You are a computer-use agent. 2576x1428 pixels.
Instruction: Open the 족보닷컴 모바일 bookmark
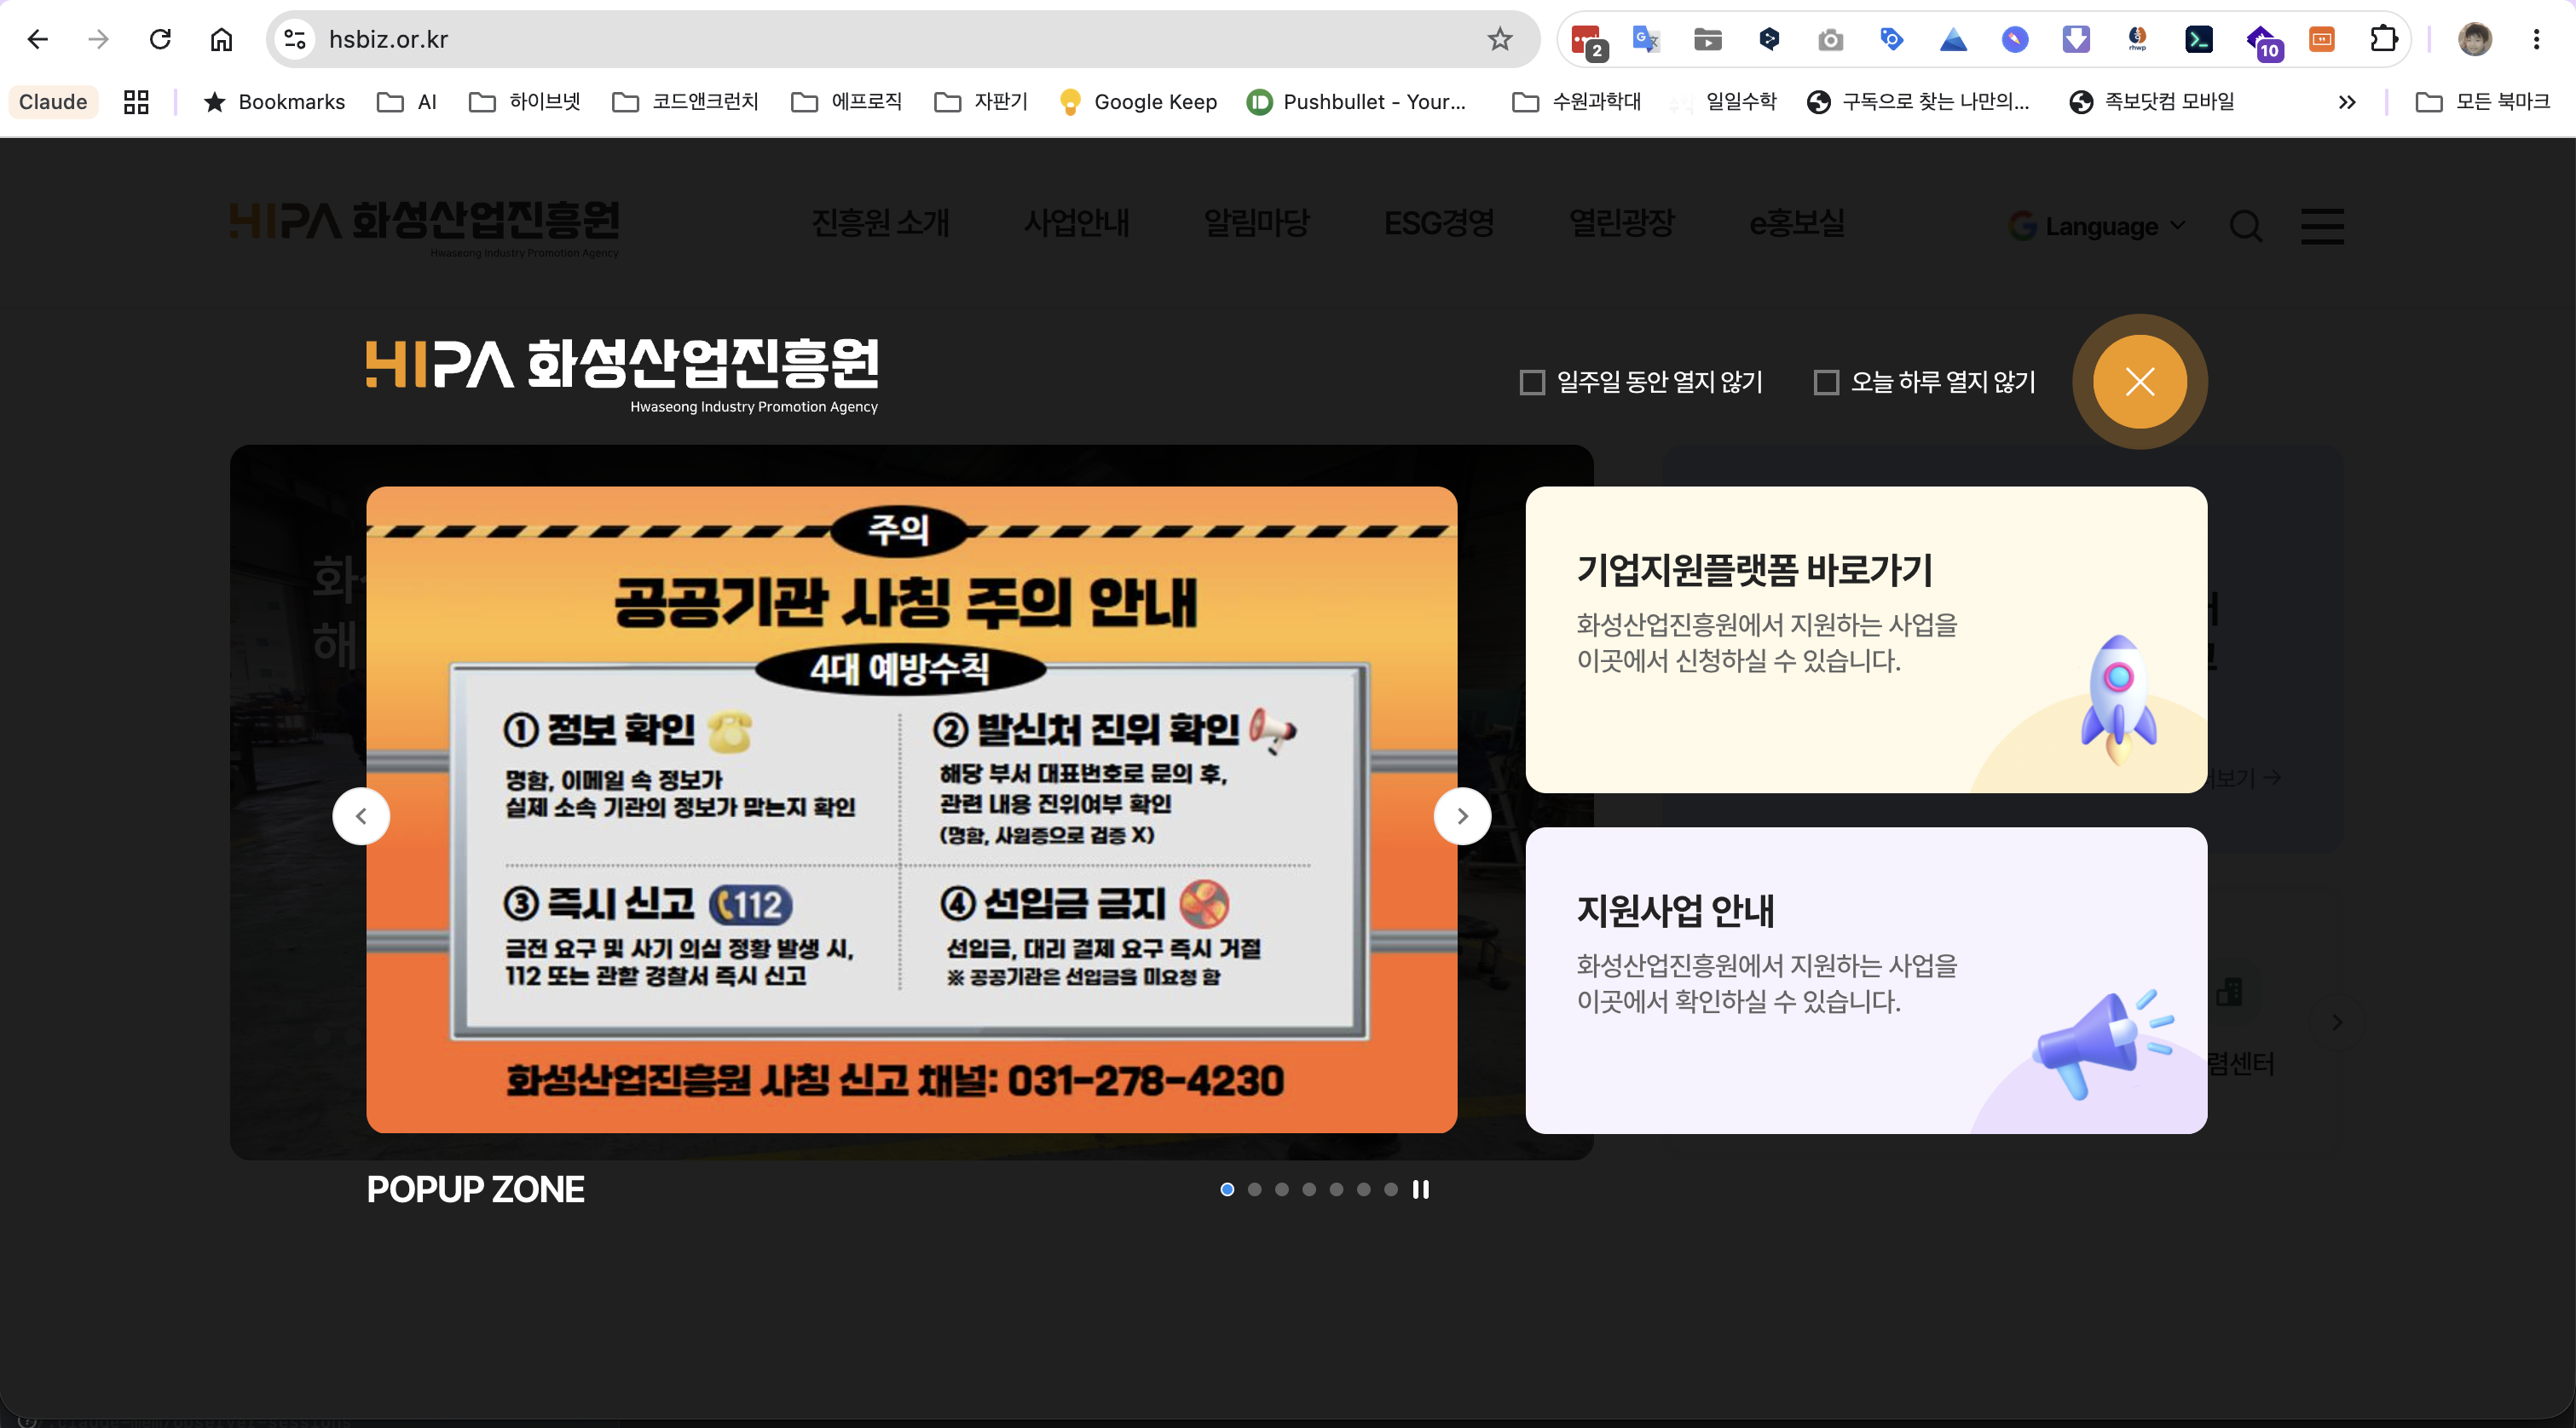coord(2151,101)
